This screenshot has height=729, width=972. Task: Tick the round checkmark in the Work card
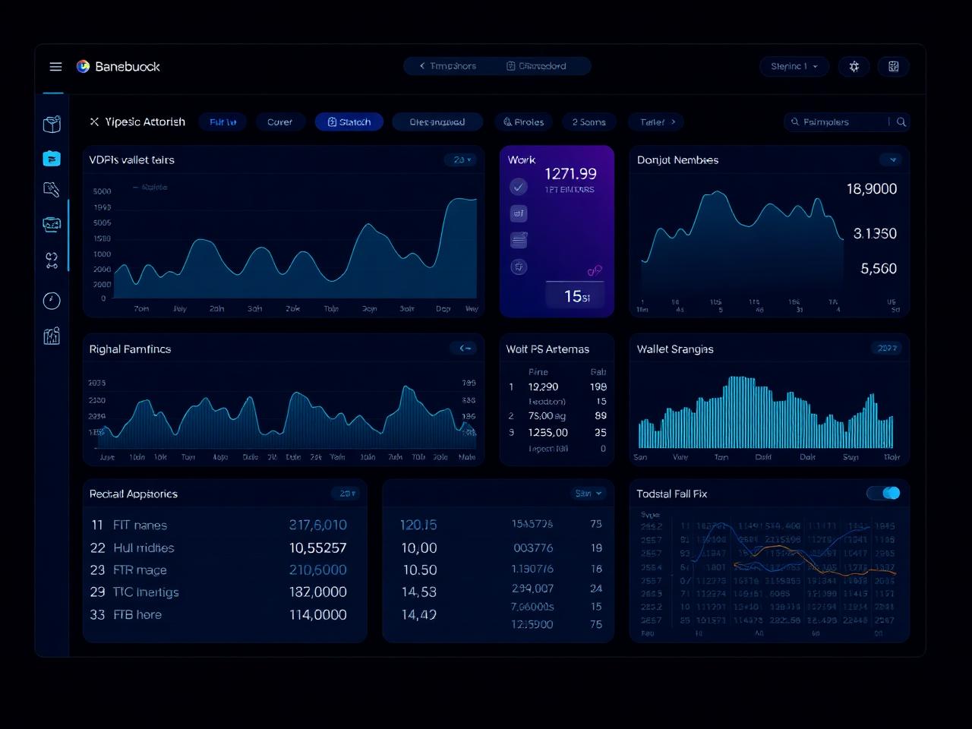coord(519,186)
